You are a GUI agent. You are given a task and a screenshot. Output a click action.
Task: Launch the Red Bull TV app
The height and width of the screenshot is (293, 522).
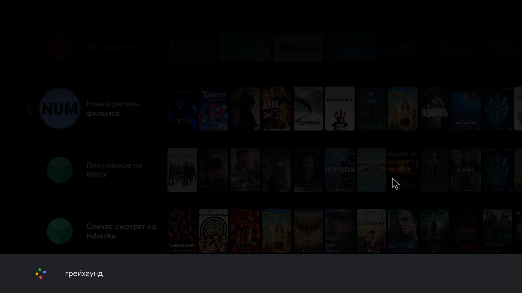pos(404,47)
